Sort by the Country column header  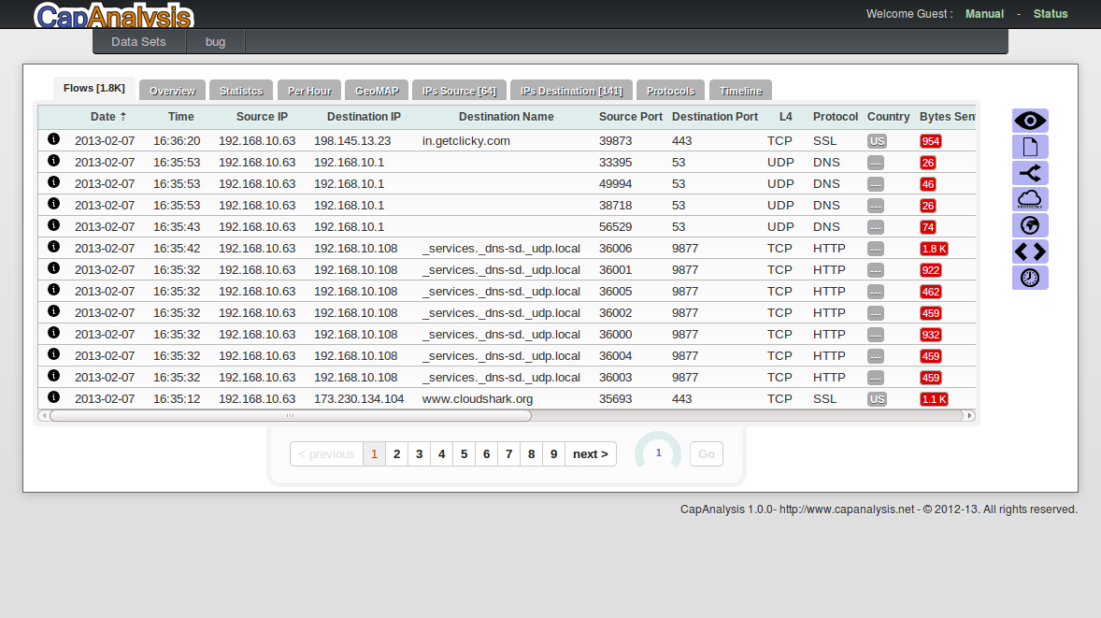click(x=888, y=117)
